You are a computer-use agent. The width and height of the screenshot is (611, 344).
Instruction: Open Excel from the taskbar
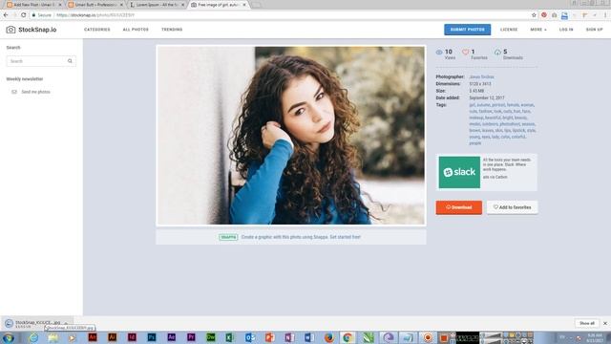pyautogui.click(x=230, y=337)
